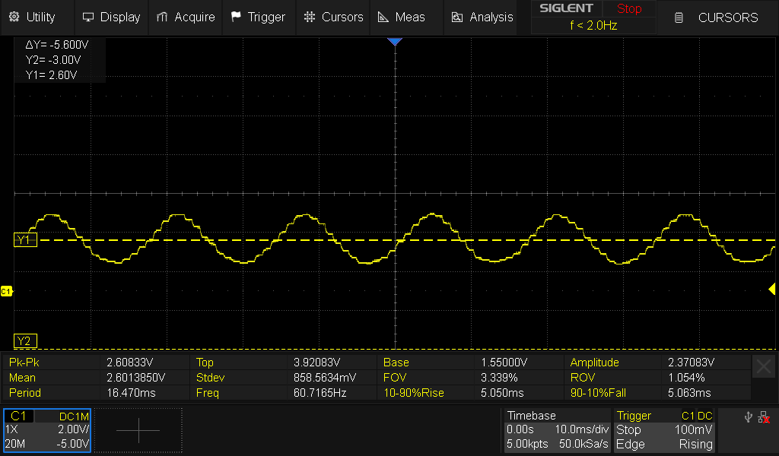Click the Analysis chart icon
The height and width of the screenshot is (456, 779).
(x=456, y=17)
